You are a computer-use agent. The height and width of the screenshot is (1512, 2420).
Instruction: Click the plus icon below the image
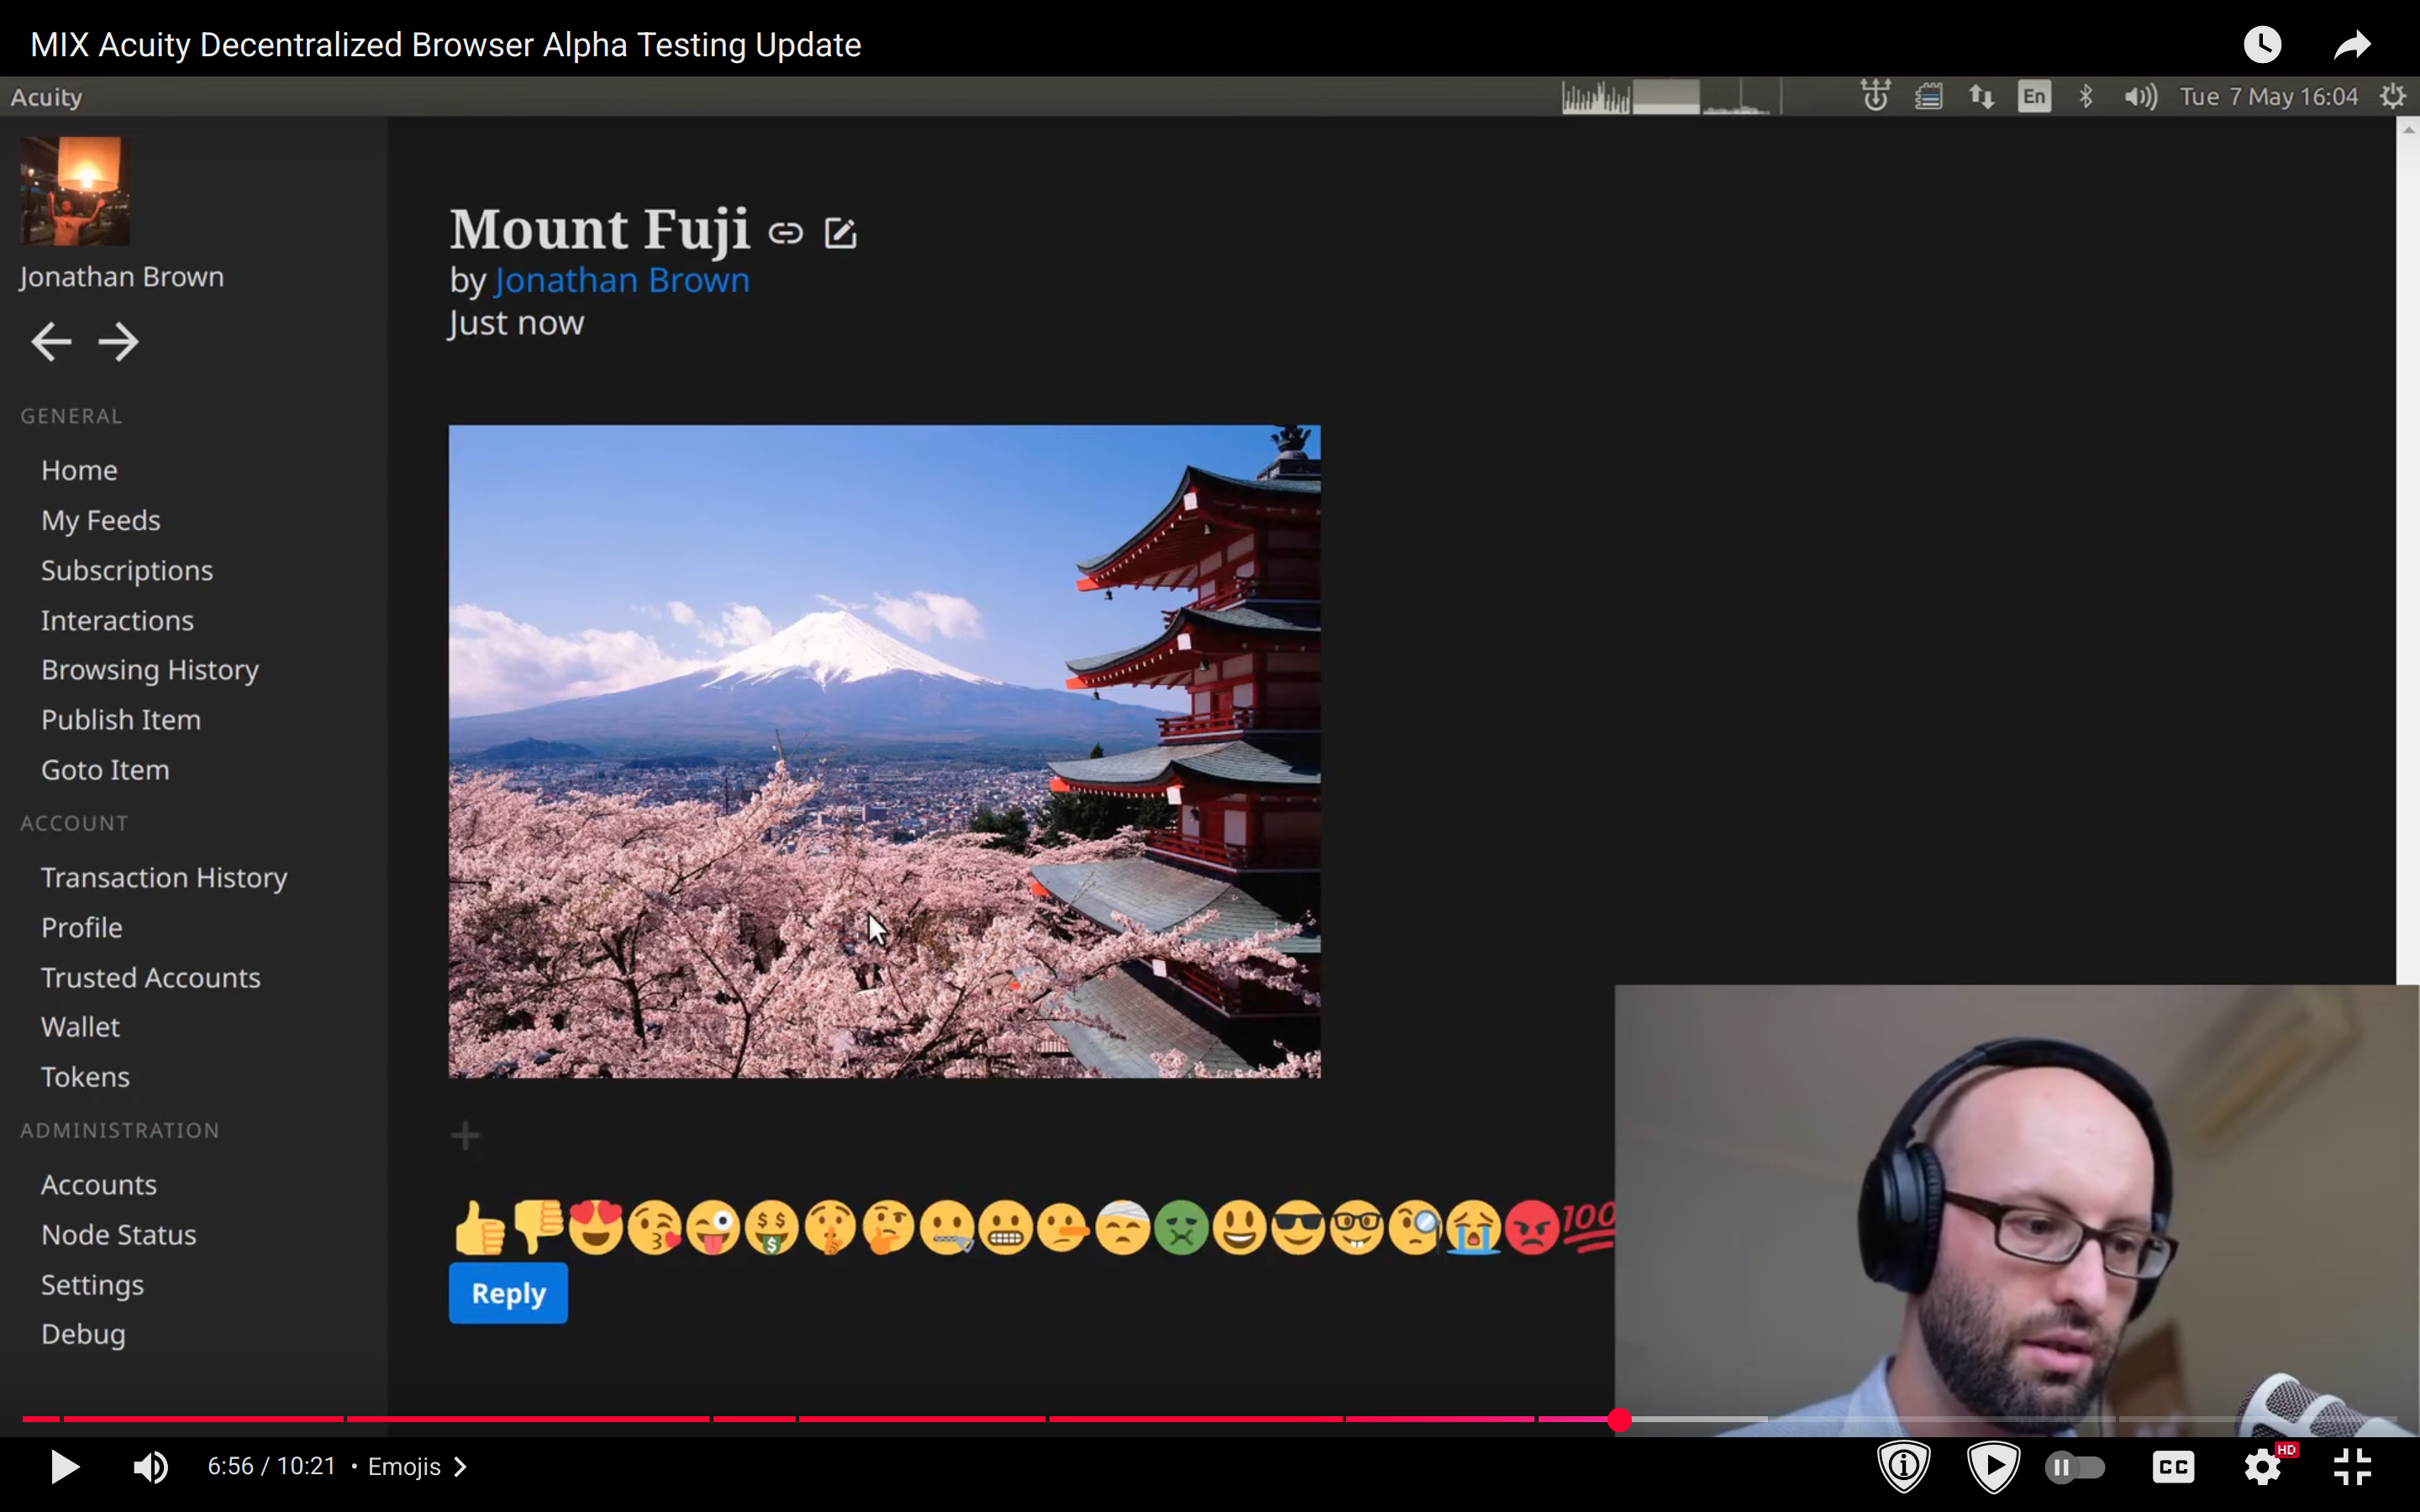click(465, 1135)
